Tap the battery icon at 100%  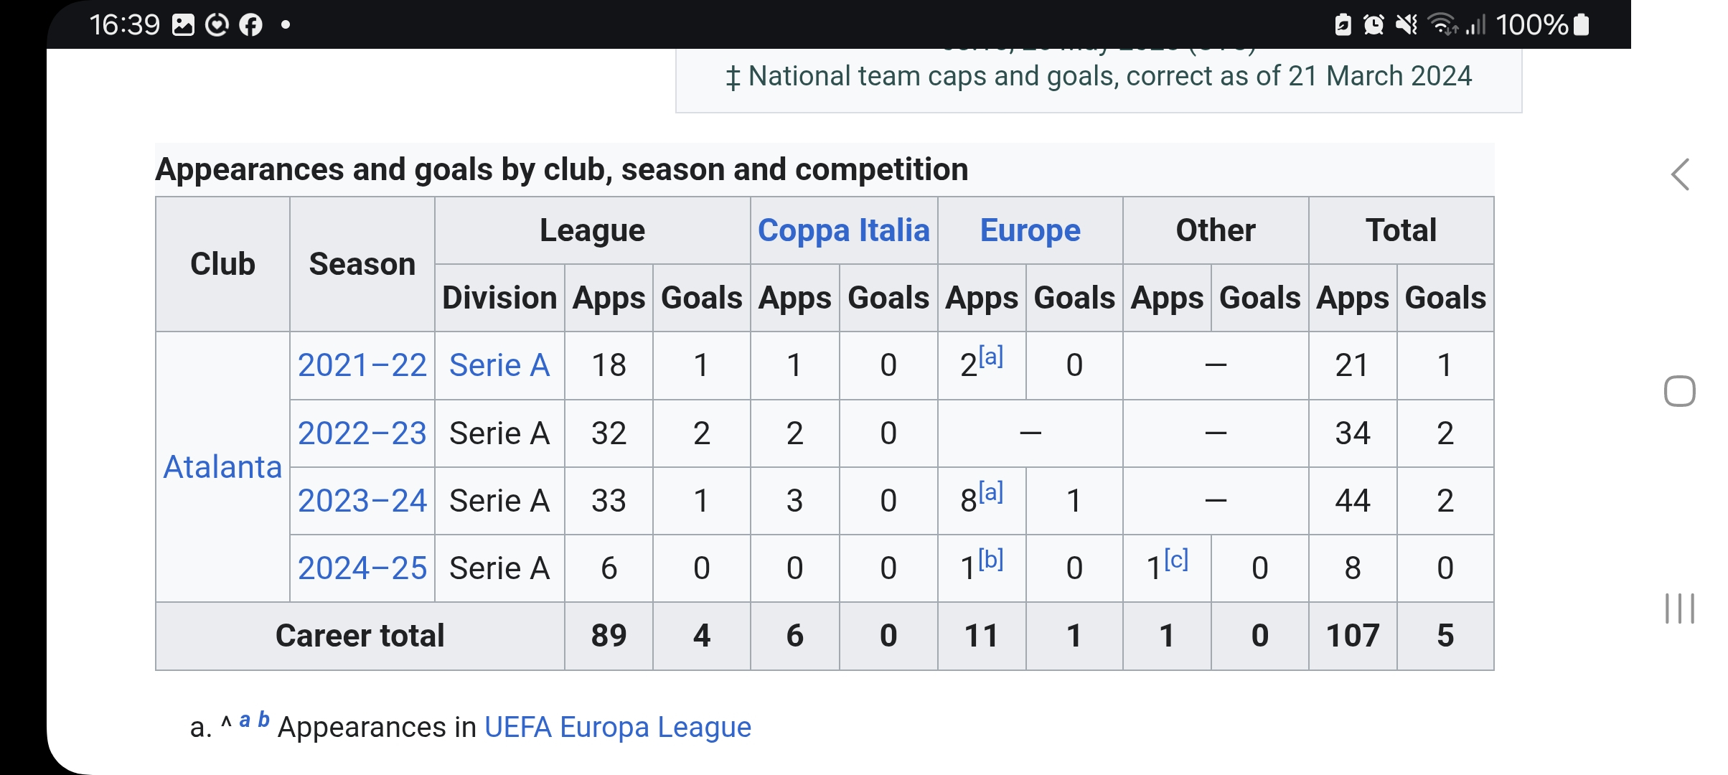1581,25
